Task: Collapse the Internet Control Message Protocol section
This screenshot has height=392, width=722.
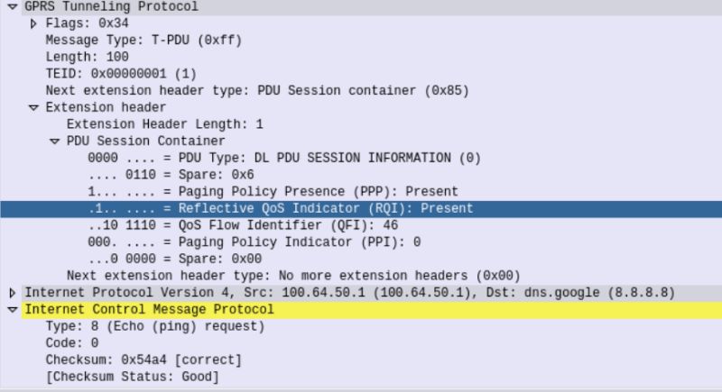Action: click(x=13, y=310)
